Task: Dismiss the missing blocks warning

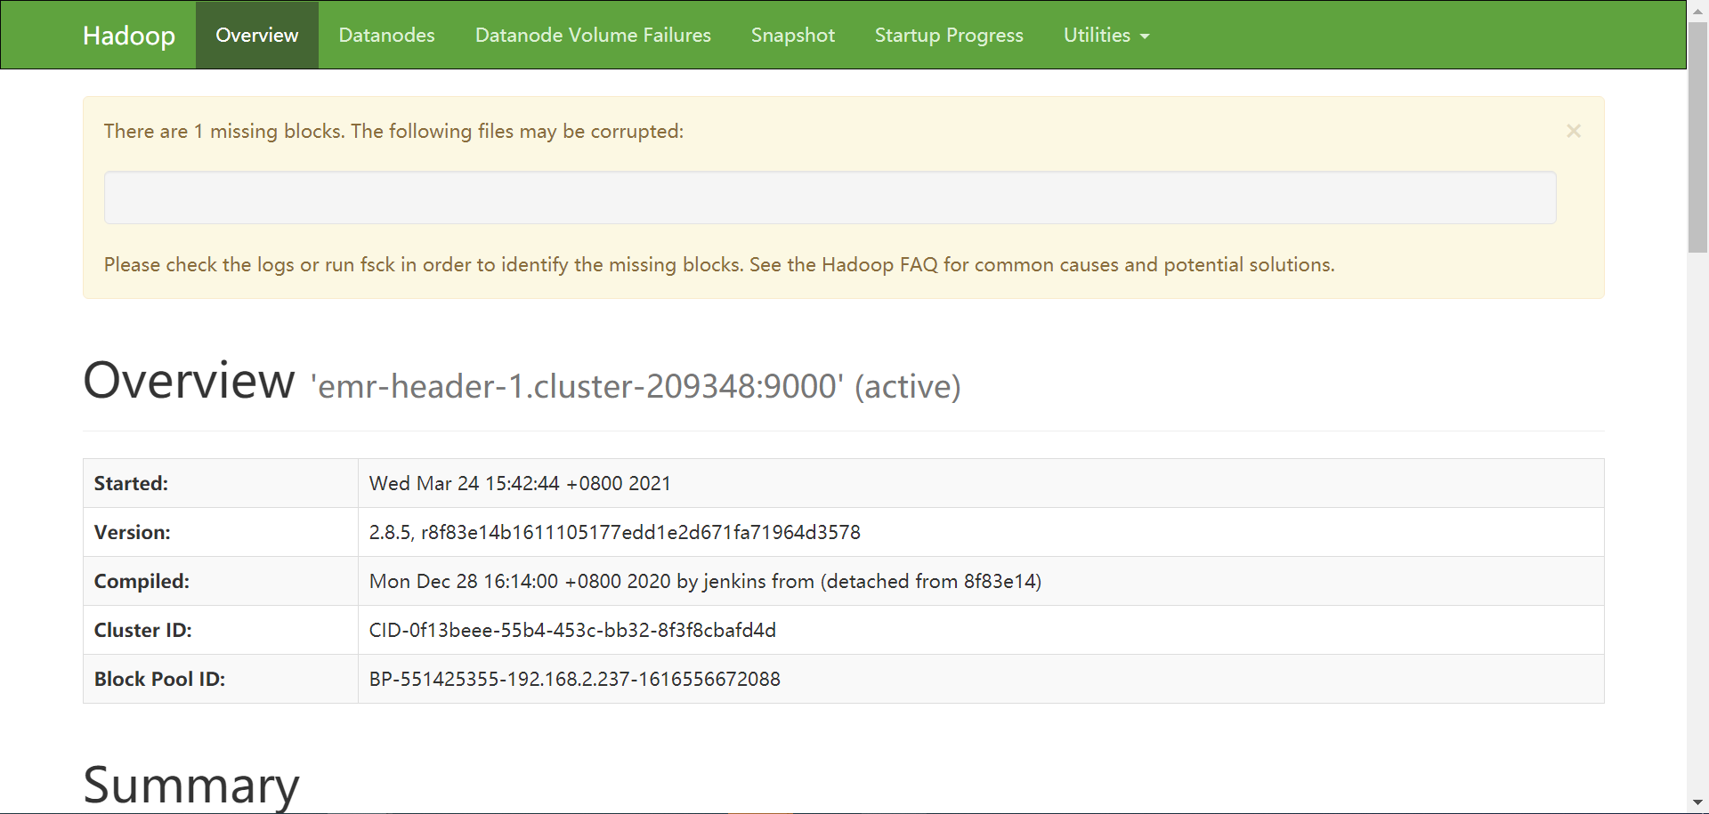Action: click(x=1574, y=131)
